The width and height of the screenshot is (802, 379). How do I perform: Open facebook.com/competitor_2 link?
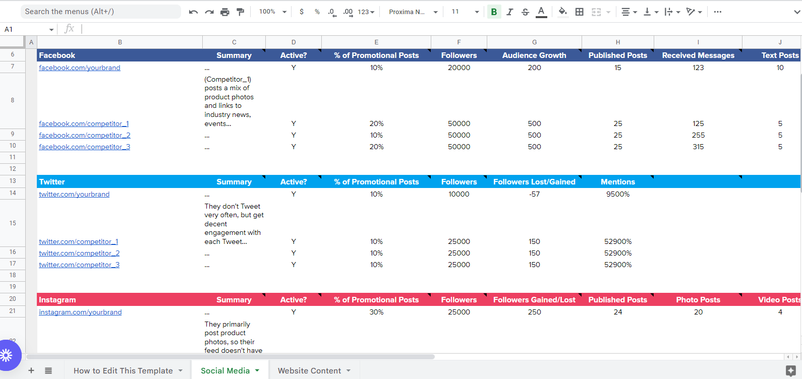pyautogui.click(x=85, y=135)
